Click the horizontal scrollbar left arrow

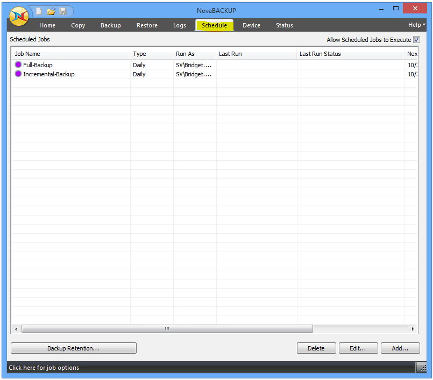16,329
